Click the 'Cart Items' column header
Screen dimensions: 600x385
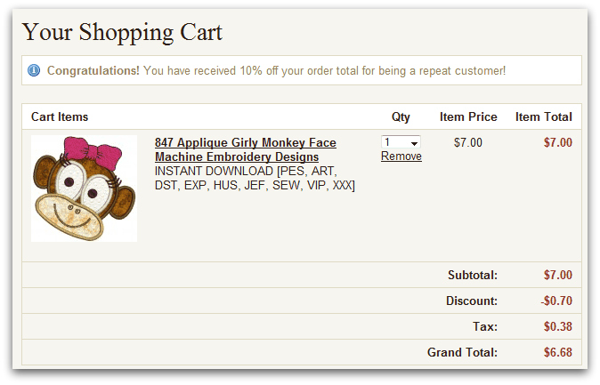[x=60, y=116]
